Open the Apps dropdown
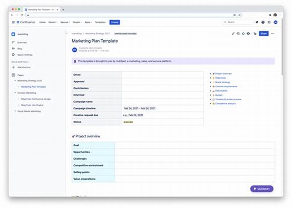 (x=88, y=22)
